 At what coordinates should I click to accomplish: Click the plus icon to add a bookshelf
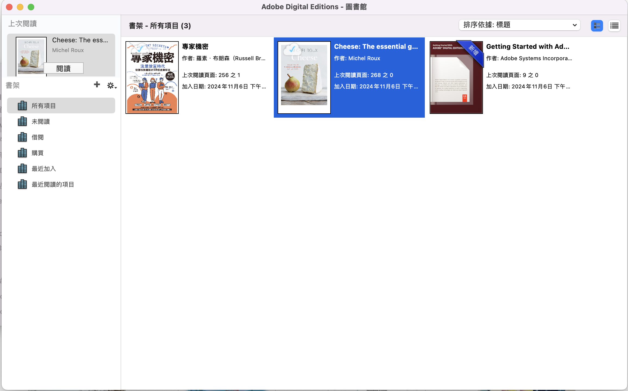[97, 85]
